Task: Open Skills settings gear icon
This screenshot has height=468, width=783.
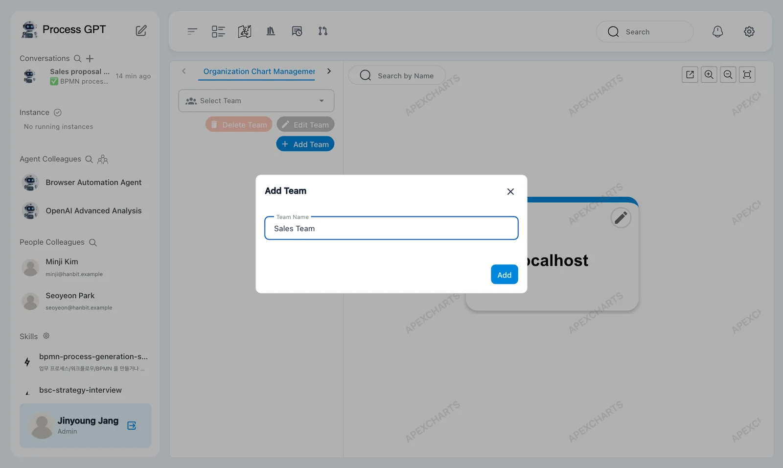Action: 46,336
